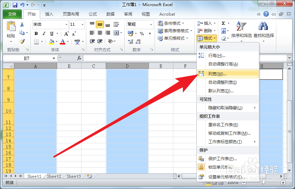Click the cell Borders icon
Image resolution: width=295 pixels, height=189 pixels.
click(x=36, y=41)
